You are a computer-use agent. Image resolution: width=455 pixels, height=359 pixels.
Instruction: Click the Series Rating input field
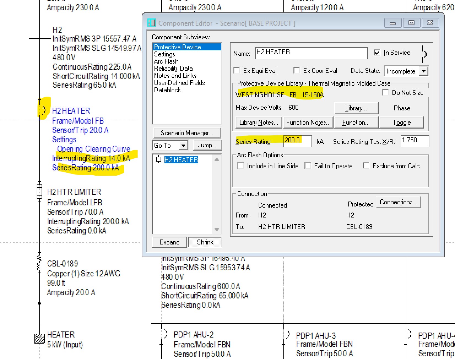pyautogui.click(x=297, y=141)
